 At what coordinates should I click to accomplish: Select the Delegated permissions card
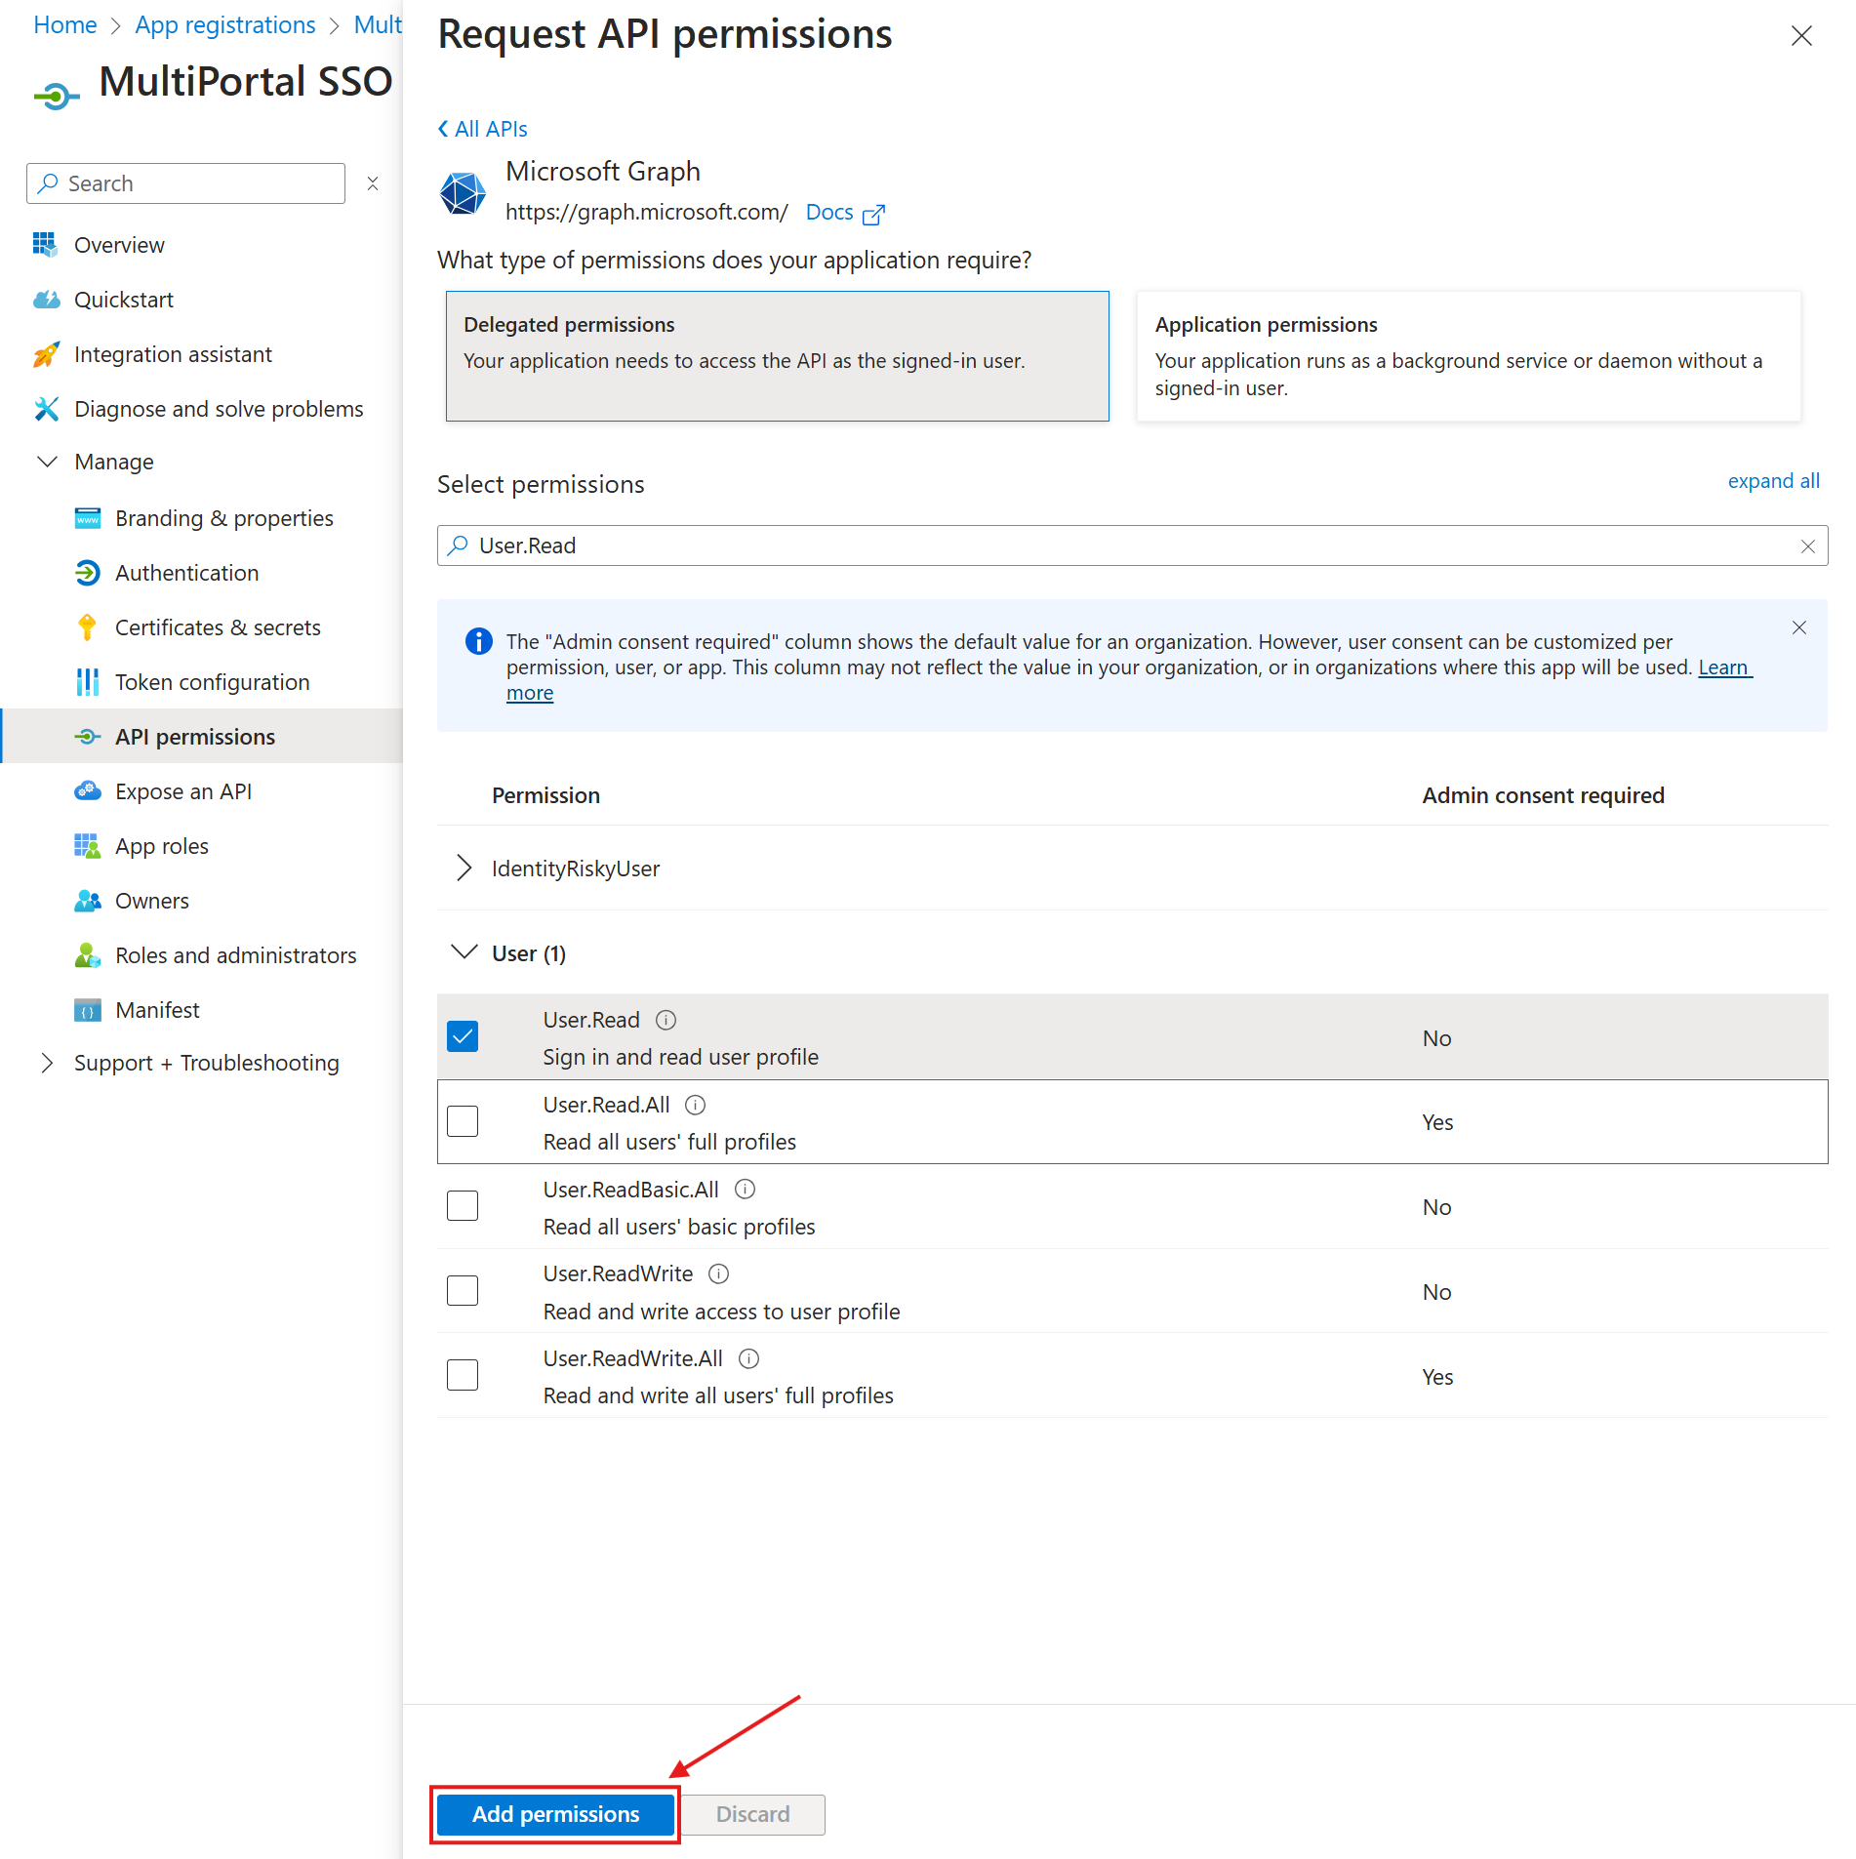coord(777,356)
